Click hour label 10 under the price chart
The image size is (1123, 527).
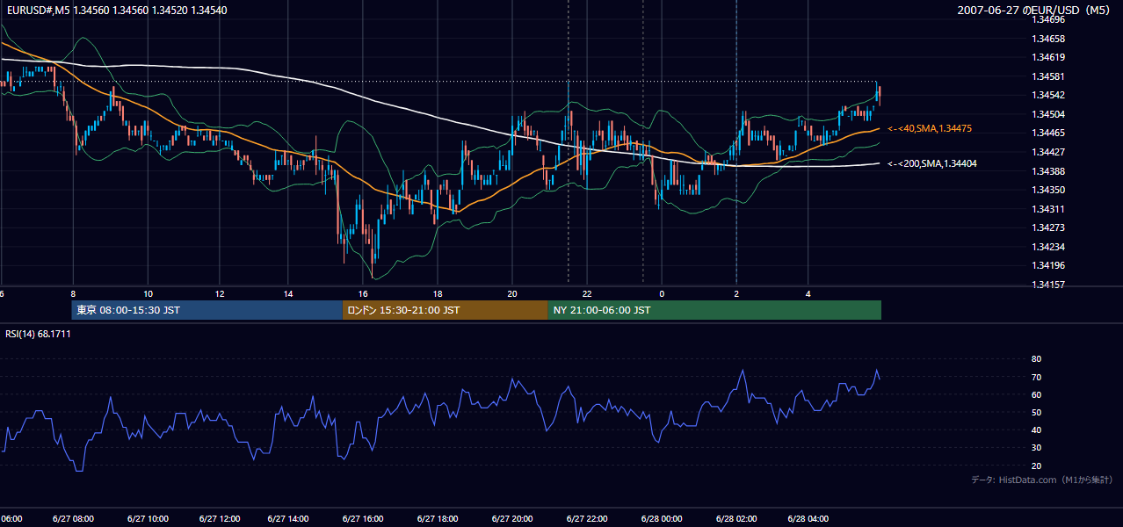(148, 293)
